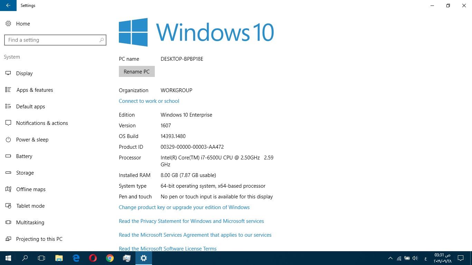Click the Task View icon on the taskbar
The image size is (472, 265).
tap(41, 258)
